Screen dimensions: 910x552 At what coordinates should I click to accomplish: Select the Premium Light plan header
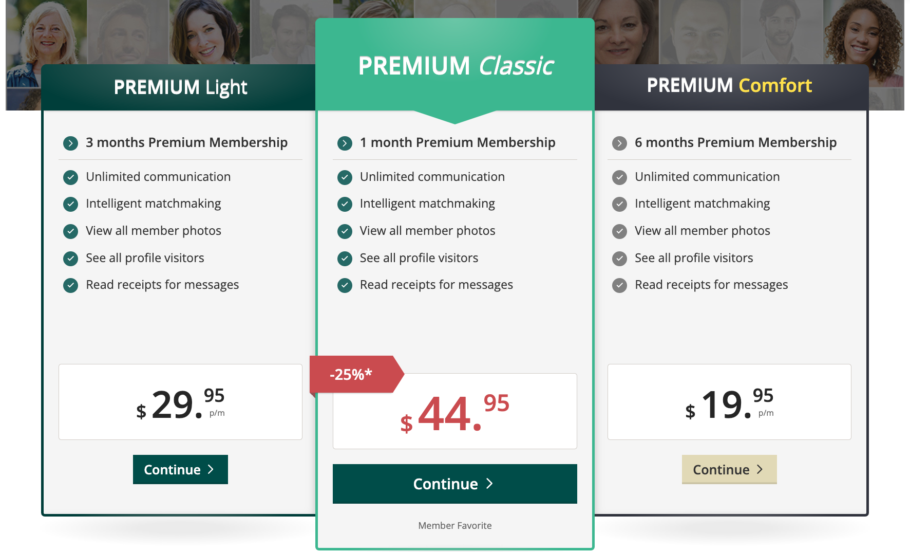[180, 87]
